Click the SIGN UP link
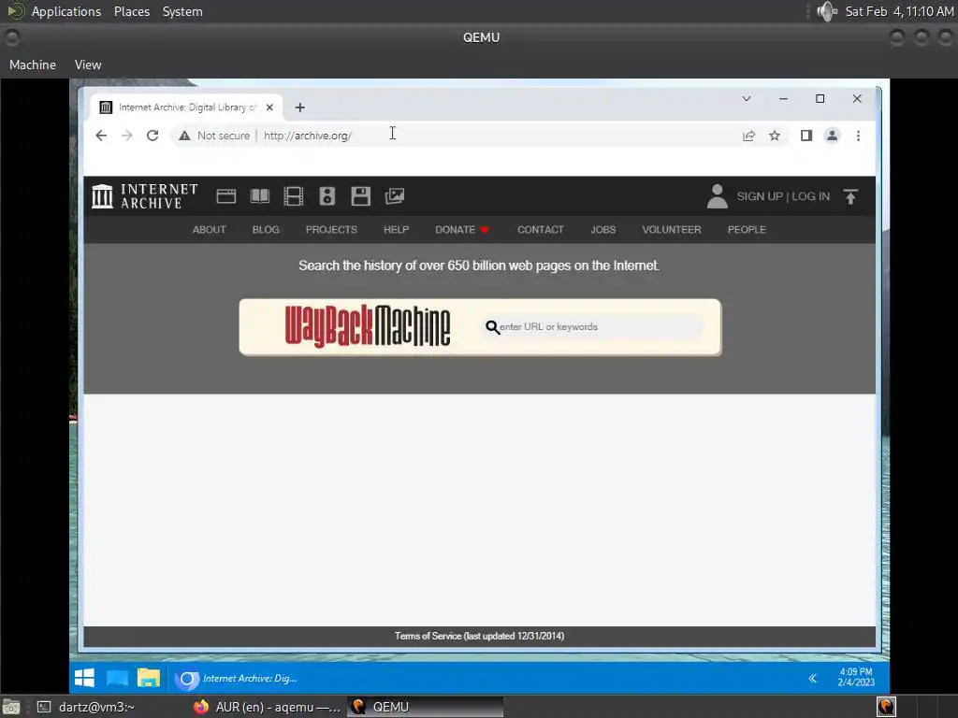 pos(760,196)
